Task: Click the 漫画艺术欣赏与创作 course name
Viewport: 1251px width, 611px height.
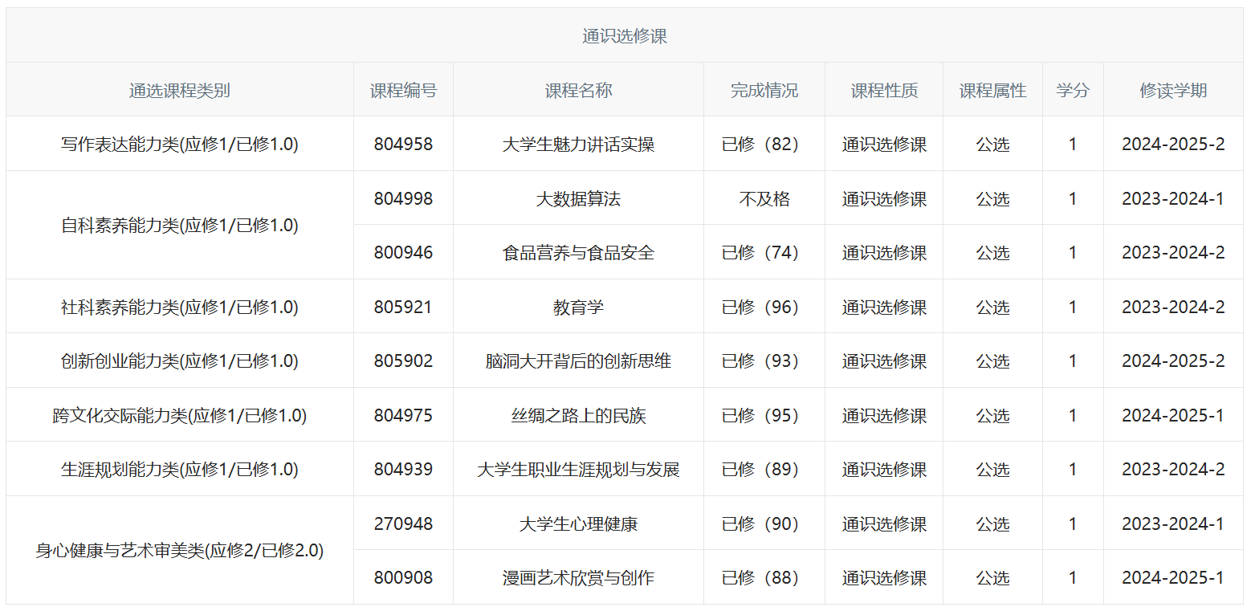Action: coord(578,578)
